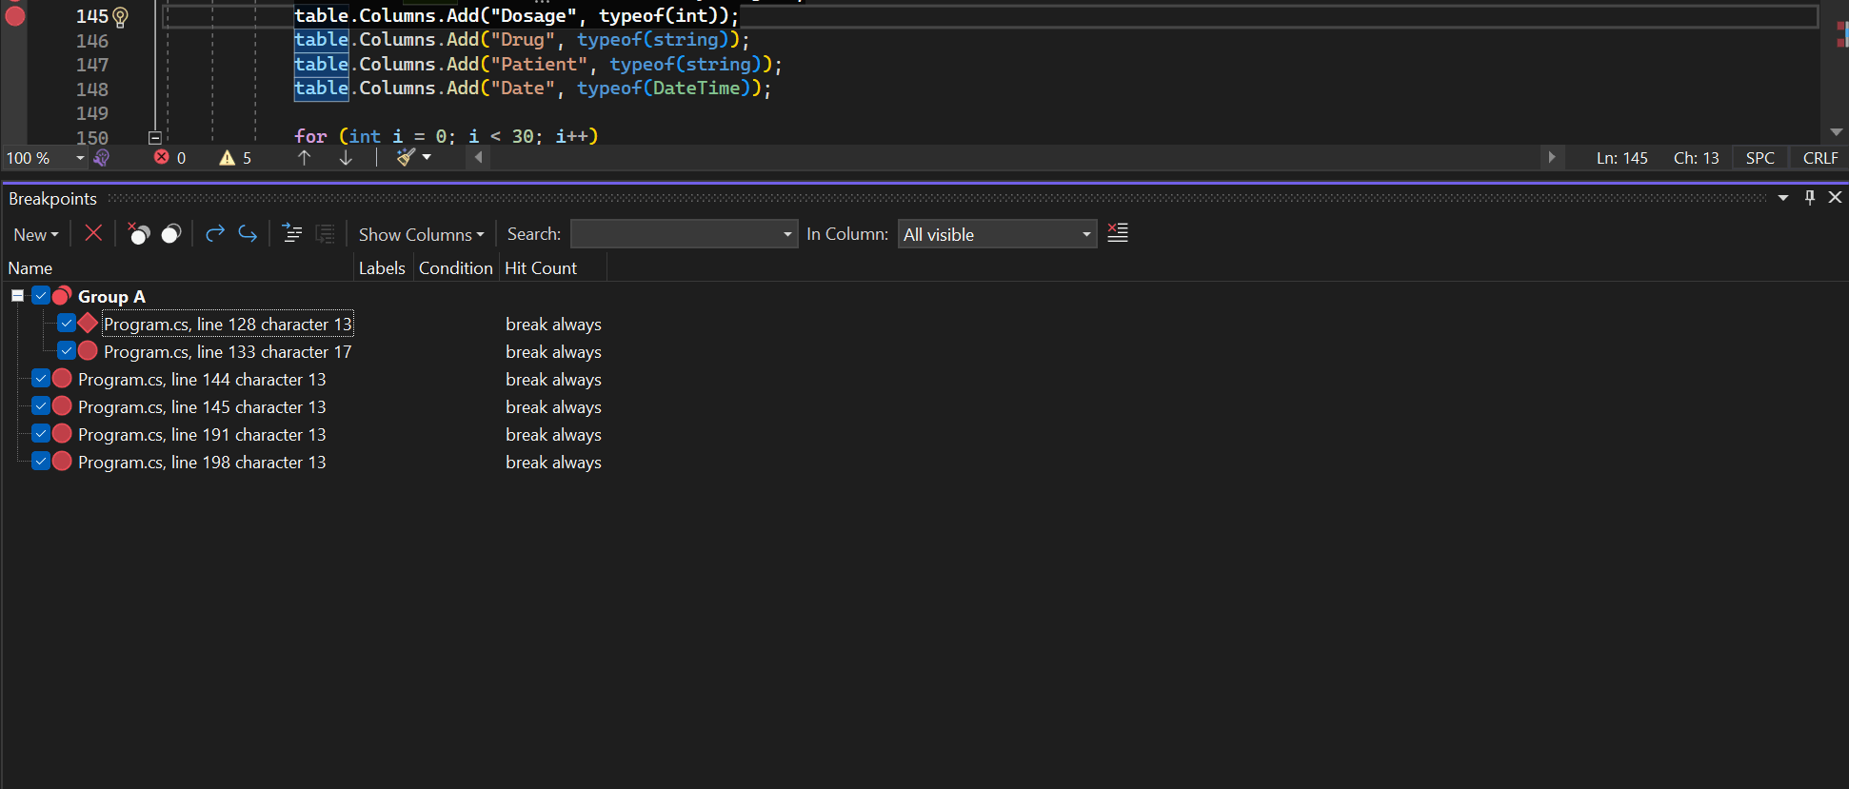The height and width of the screenshot is (789, 1849).
Task: Sort by the Hit Count column header
Action: pos(541,268)
